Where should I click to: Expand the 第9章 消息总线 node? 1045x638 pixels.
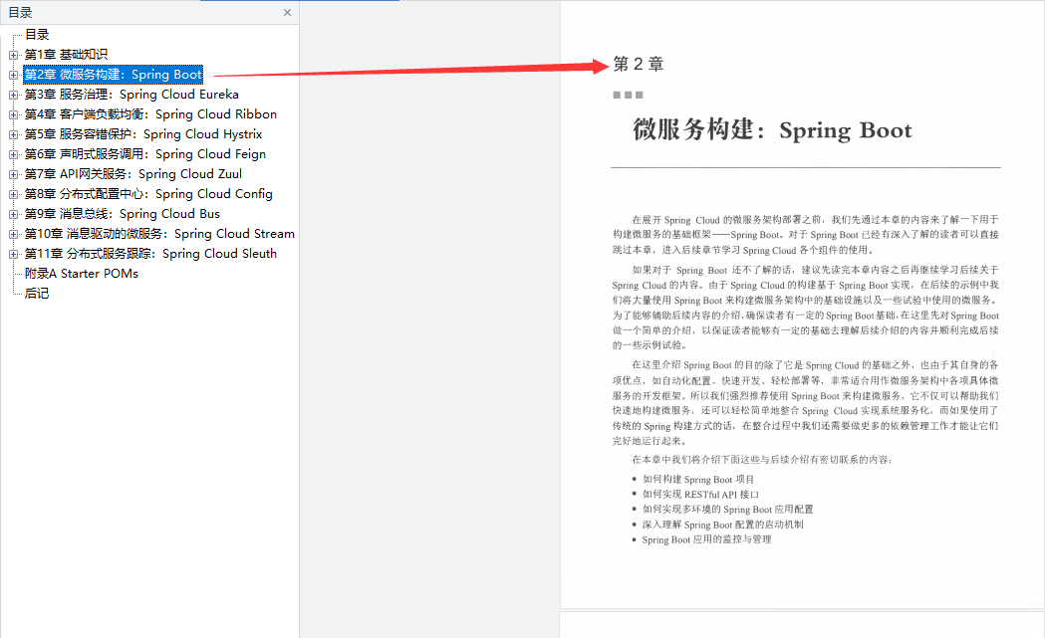(x=13, y=214)
